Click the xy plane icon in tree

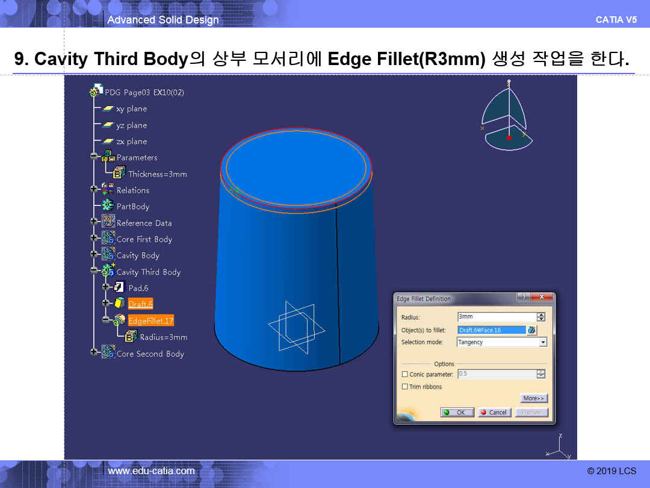[108, 109]
